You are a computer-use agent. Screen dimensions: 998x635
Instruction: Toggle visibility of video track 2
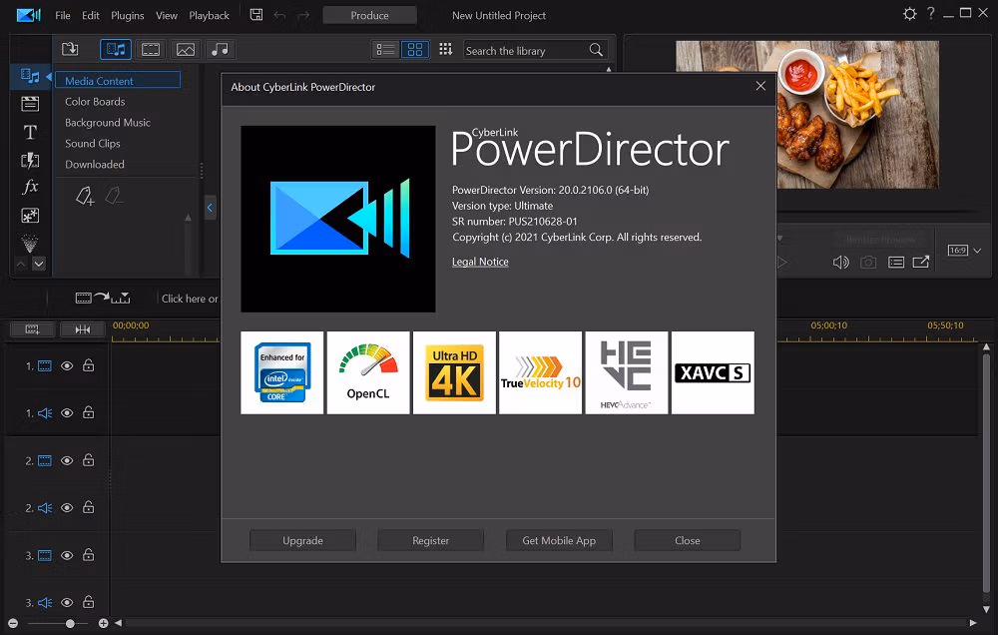coord(67,460)
